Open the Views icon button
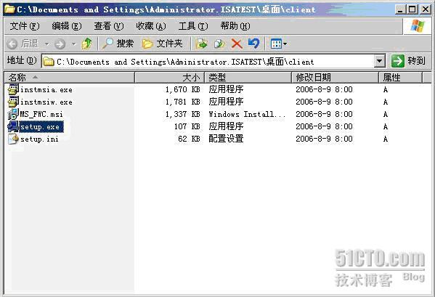The width and height of the screenshot is (435, 297). click(276, 44)
